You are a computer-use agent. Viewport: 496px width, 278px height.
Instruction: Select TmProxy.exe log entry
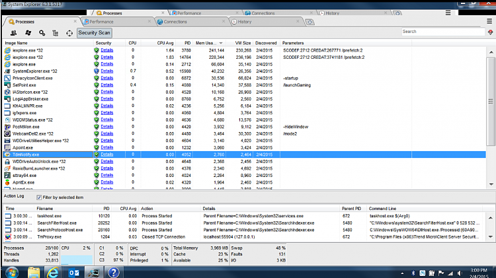coord(243,237)
